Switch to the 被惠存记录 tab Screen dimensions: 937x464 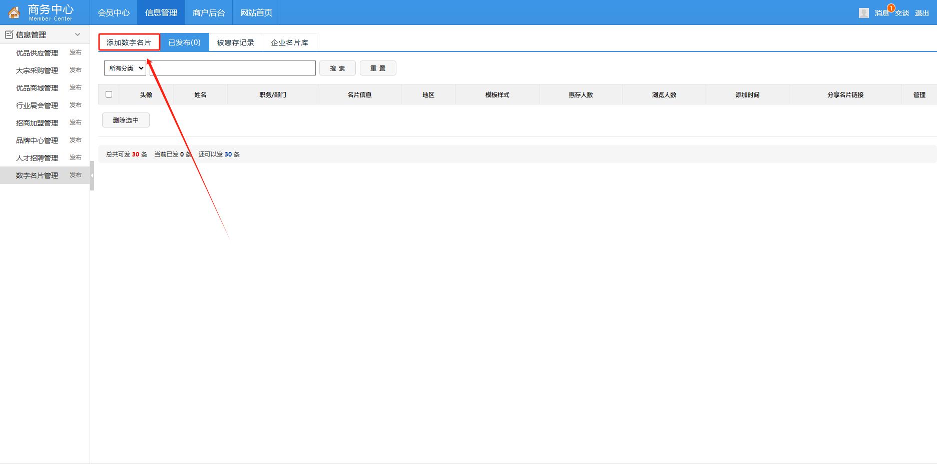[236, 42]
